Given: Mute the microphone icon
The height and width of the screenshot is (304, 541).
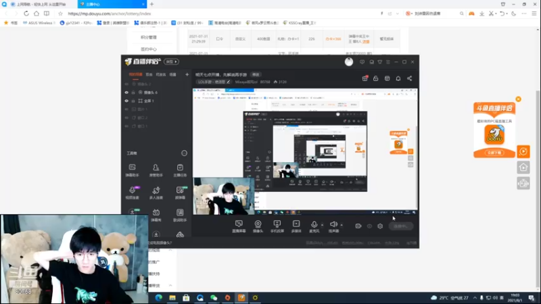Looking at the screenshot, I should coord(314,224).
